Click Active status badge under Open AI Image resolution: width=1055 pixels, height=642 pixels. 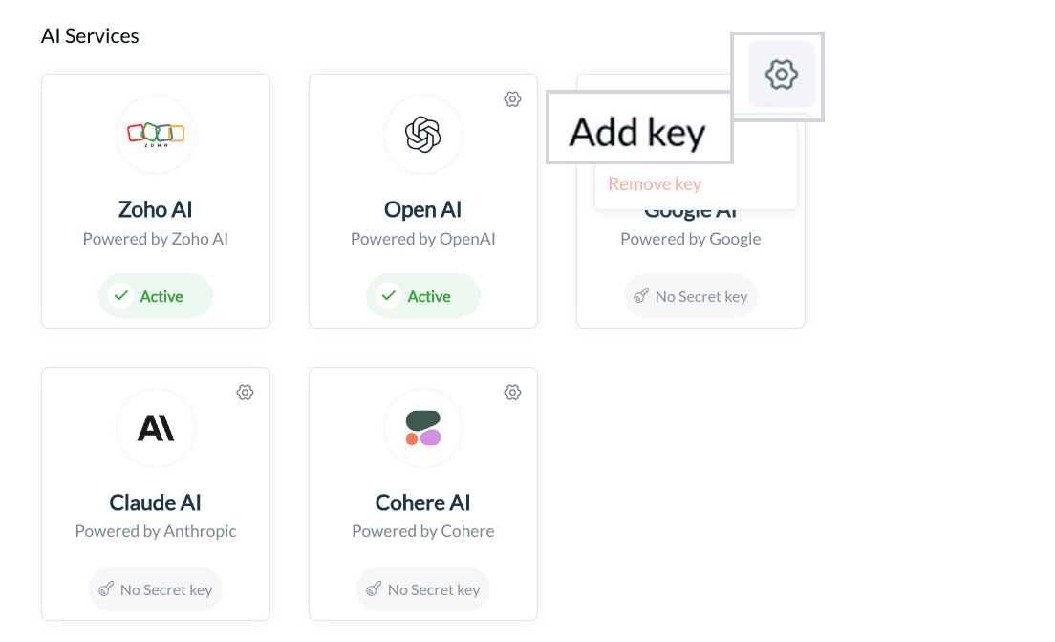click(x=423, y=296)
